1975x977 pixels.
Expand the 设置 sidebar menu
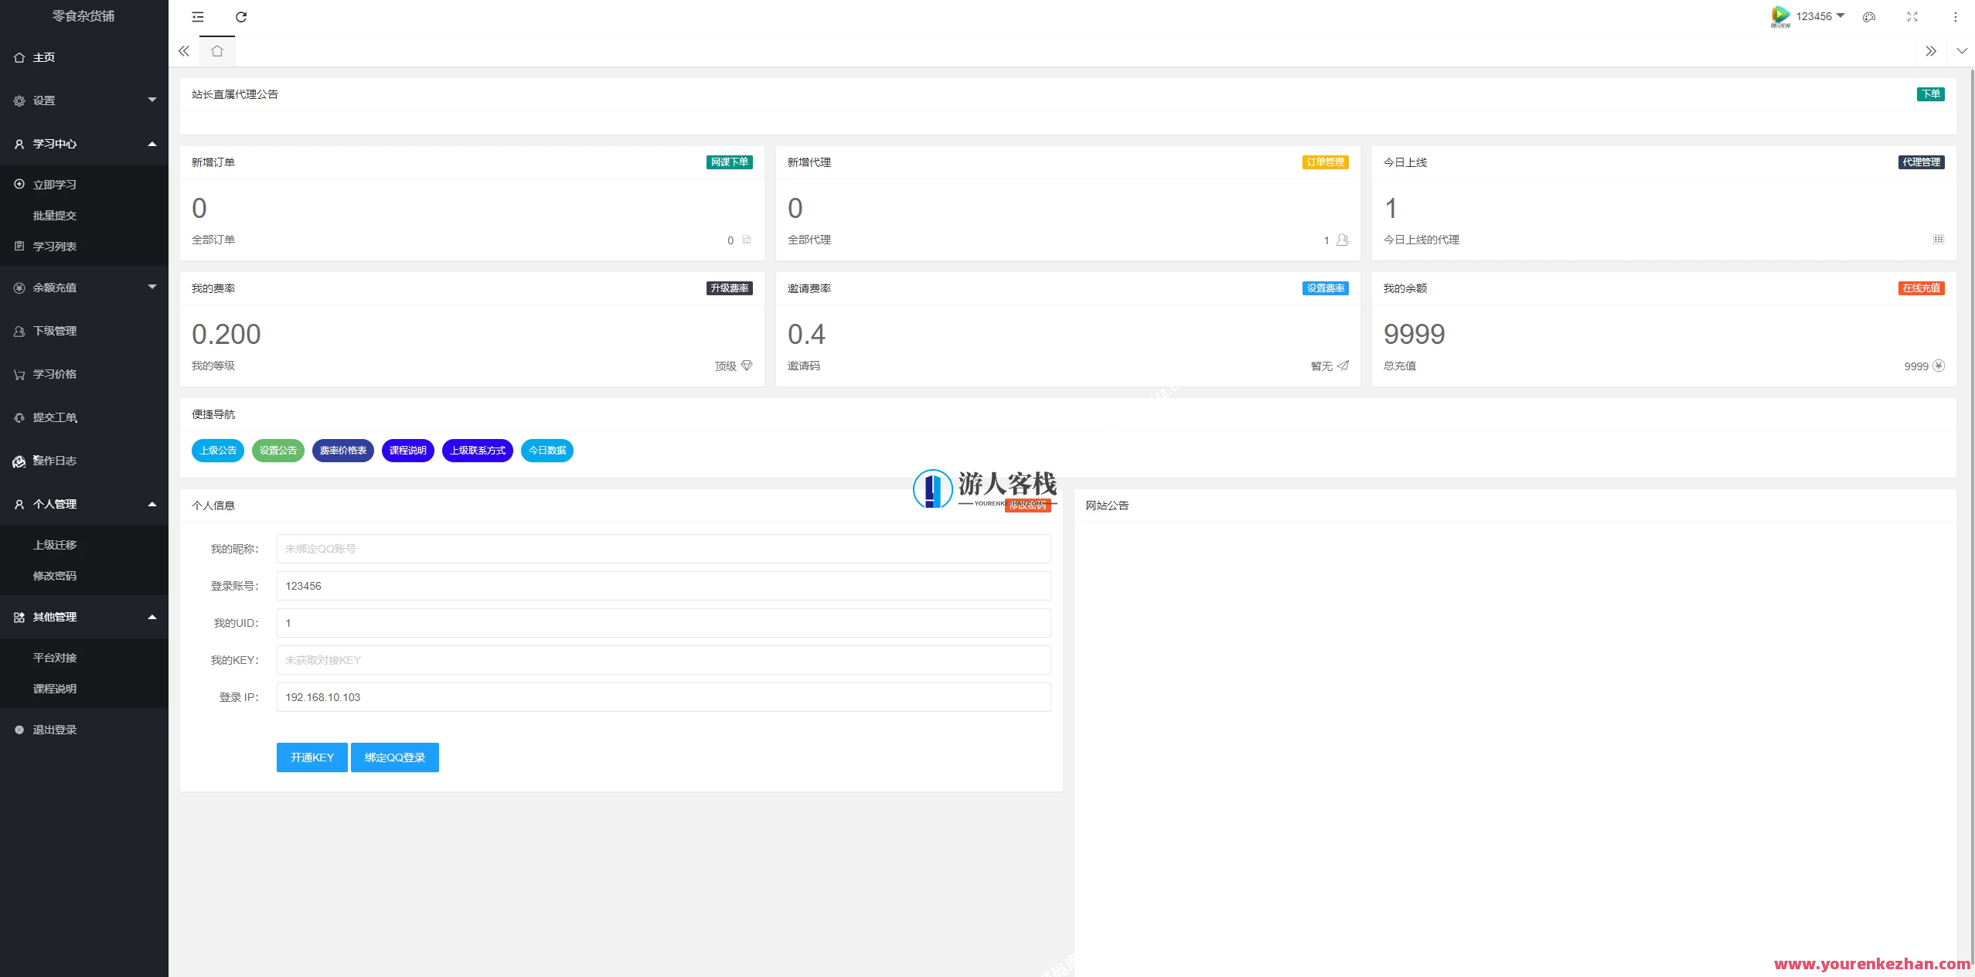coord(83,100)
